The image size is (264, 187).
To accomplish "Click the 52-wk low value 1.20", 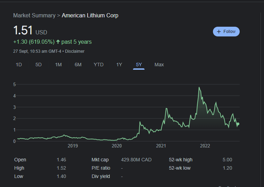I will pos(227,168).
